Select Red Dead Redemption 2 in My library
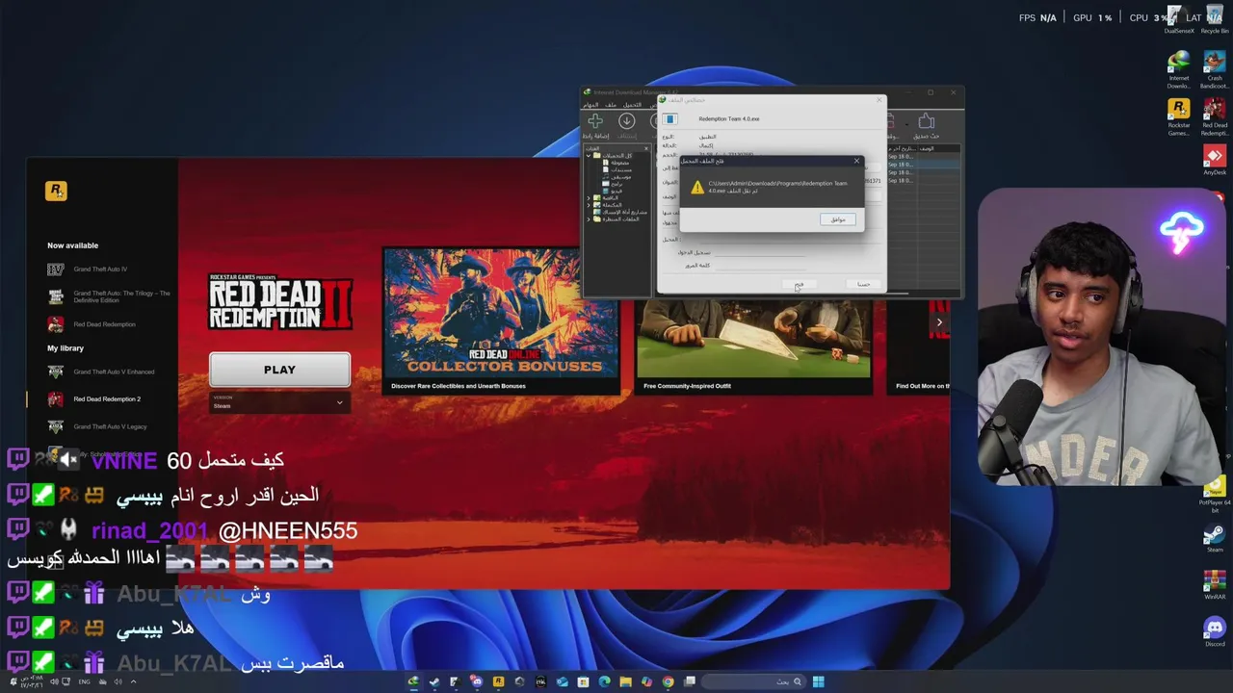The width and height of the screenshot is (1233, 693). [94, 398]
